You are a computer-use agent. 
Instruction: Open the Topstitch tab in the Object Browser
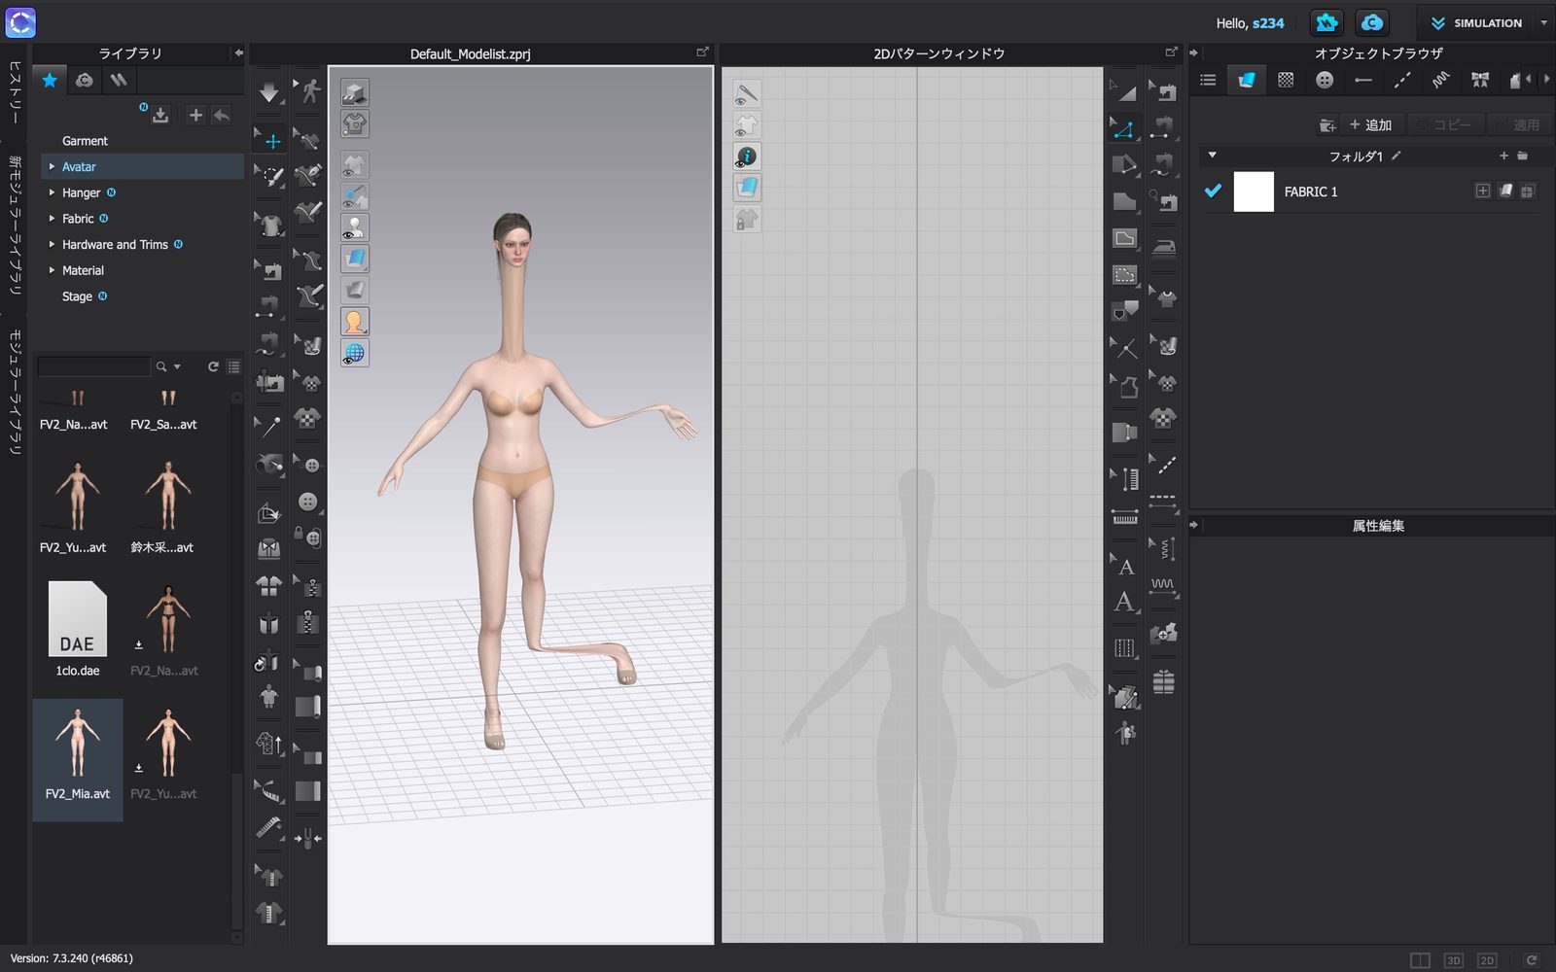(1402, 80)
